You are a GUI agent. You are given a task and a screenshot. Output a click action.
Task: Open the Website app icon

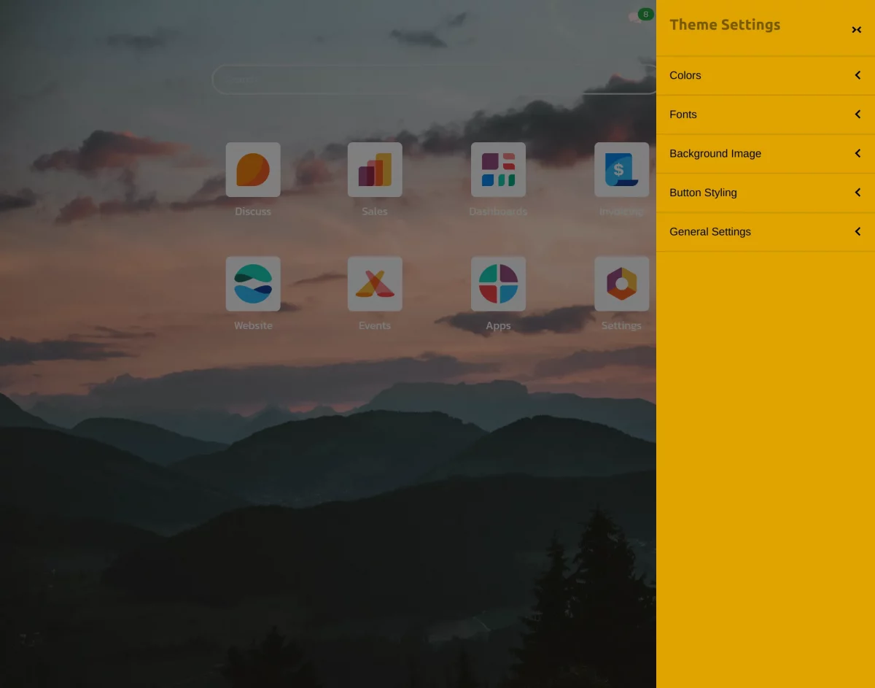[x=253, y=284]
